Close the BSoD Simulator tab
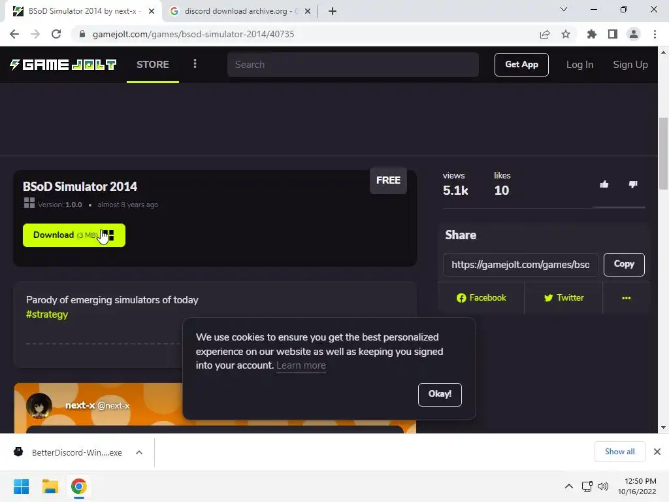Image resolution: width=669 pixels, height=502 pixels. click(x=152, y=11)
